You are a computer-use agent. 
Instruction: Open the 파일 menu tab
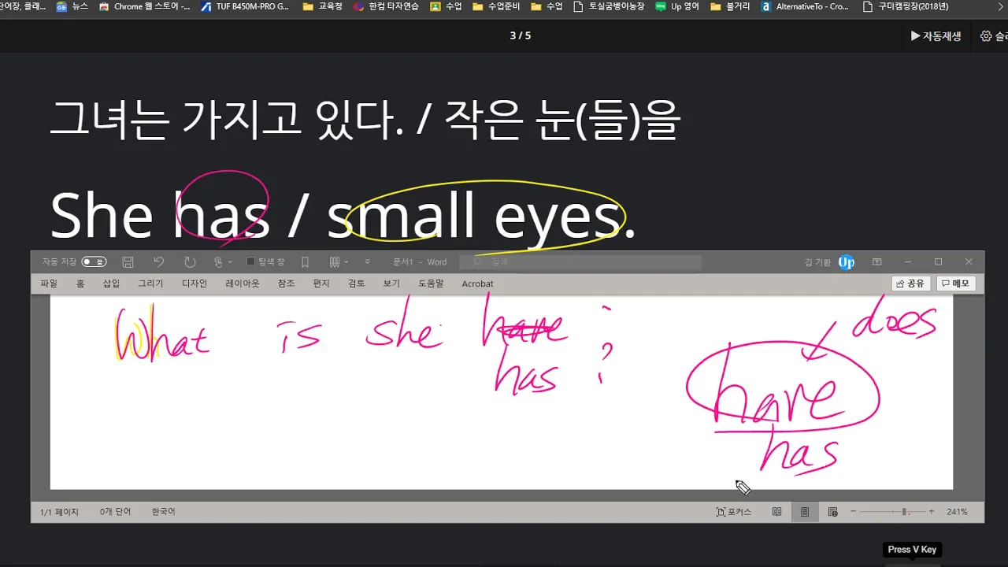click(49, 283)
